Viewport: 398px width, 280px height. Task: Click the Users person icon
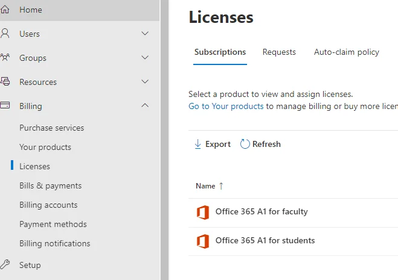pyautogui.click(x=5, y=33)
